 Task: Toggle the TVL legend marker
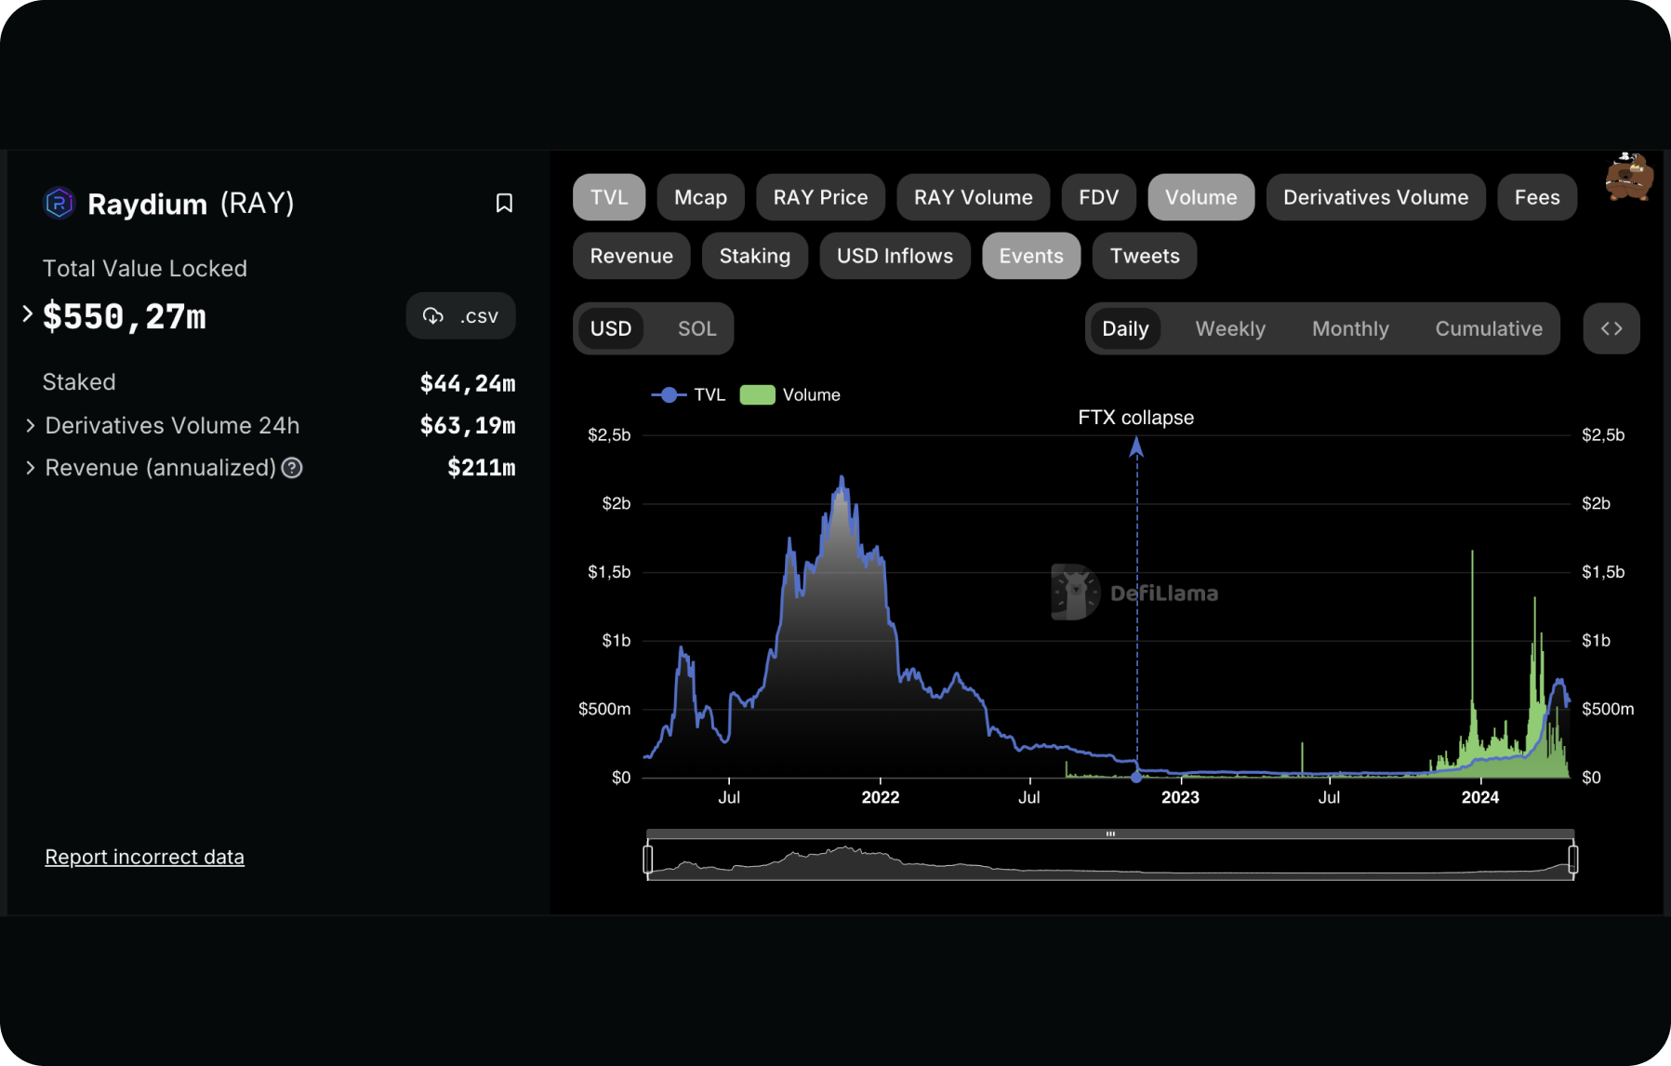point(669,395)
